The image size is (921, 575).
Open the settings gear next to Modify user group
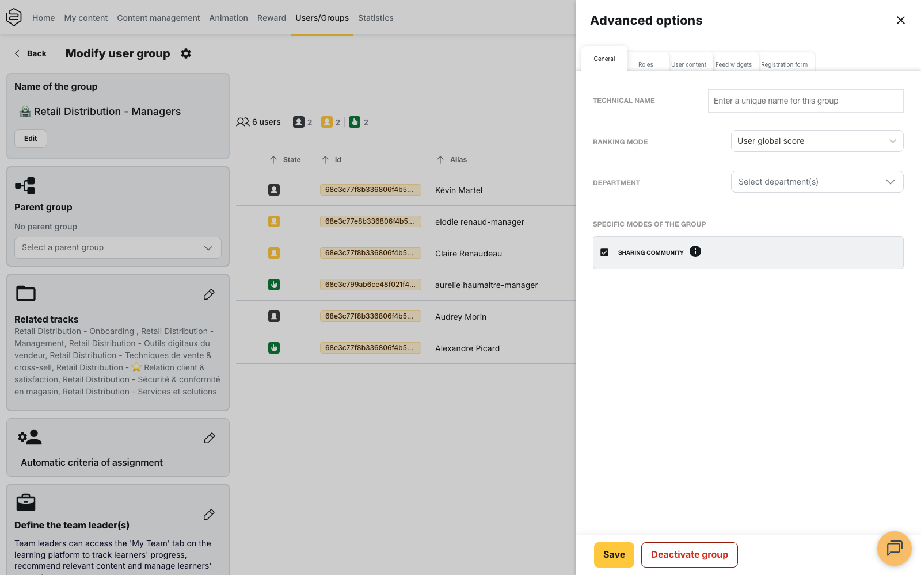tap(186, 53)
